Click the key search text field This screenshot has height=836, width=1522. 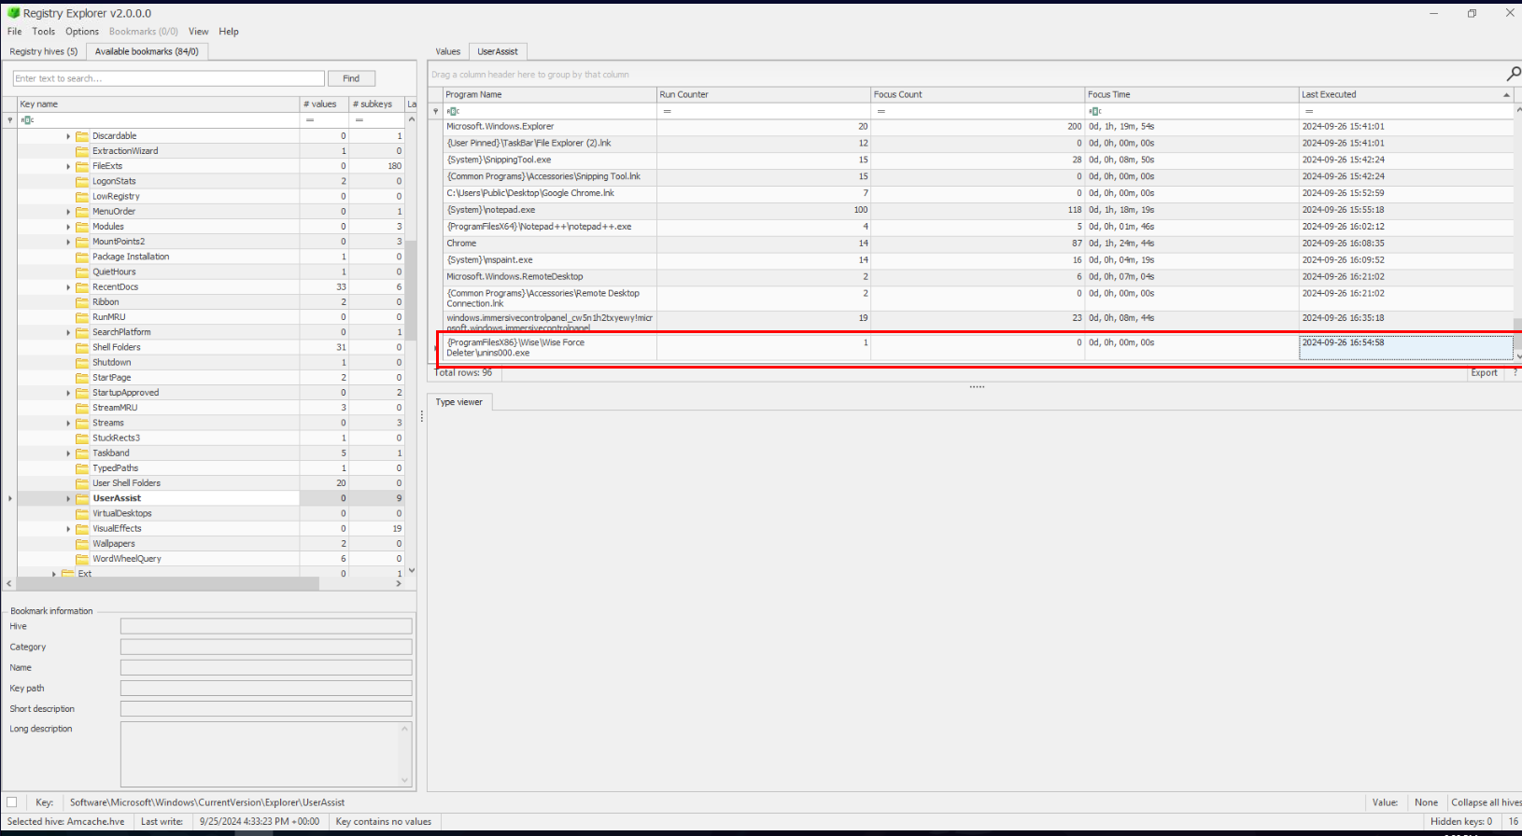coord(168,78)
